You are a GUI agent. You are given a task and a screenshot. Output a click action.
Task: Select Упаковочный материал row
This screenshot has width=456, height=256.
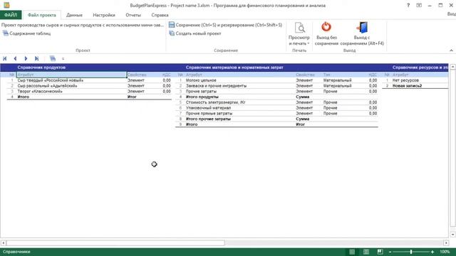coord(276,107)
